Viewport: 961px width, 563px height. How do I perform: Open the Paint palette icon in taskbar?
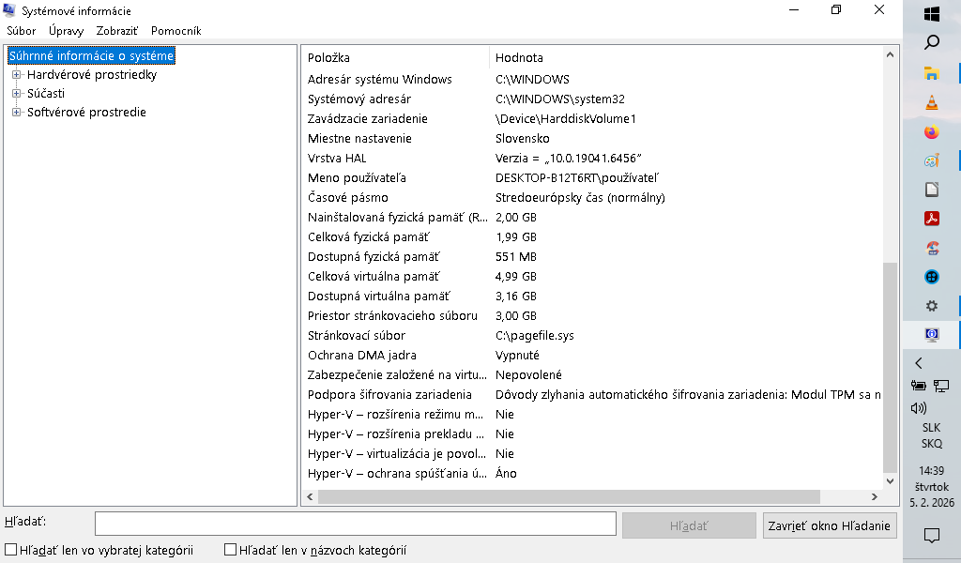(932, 161)
